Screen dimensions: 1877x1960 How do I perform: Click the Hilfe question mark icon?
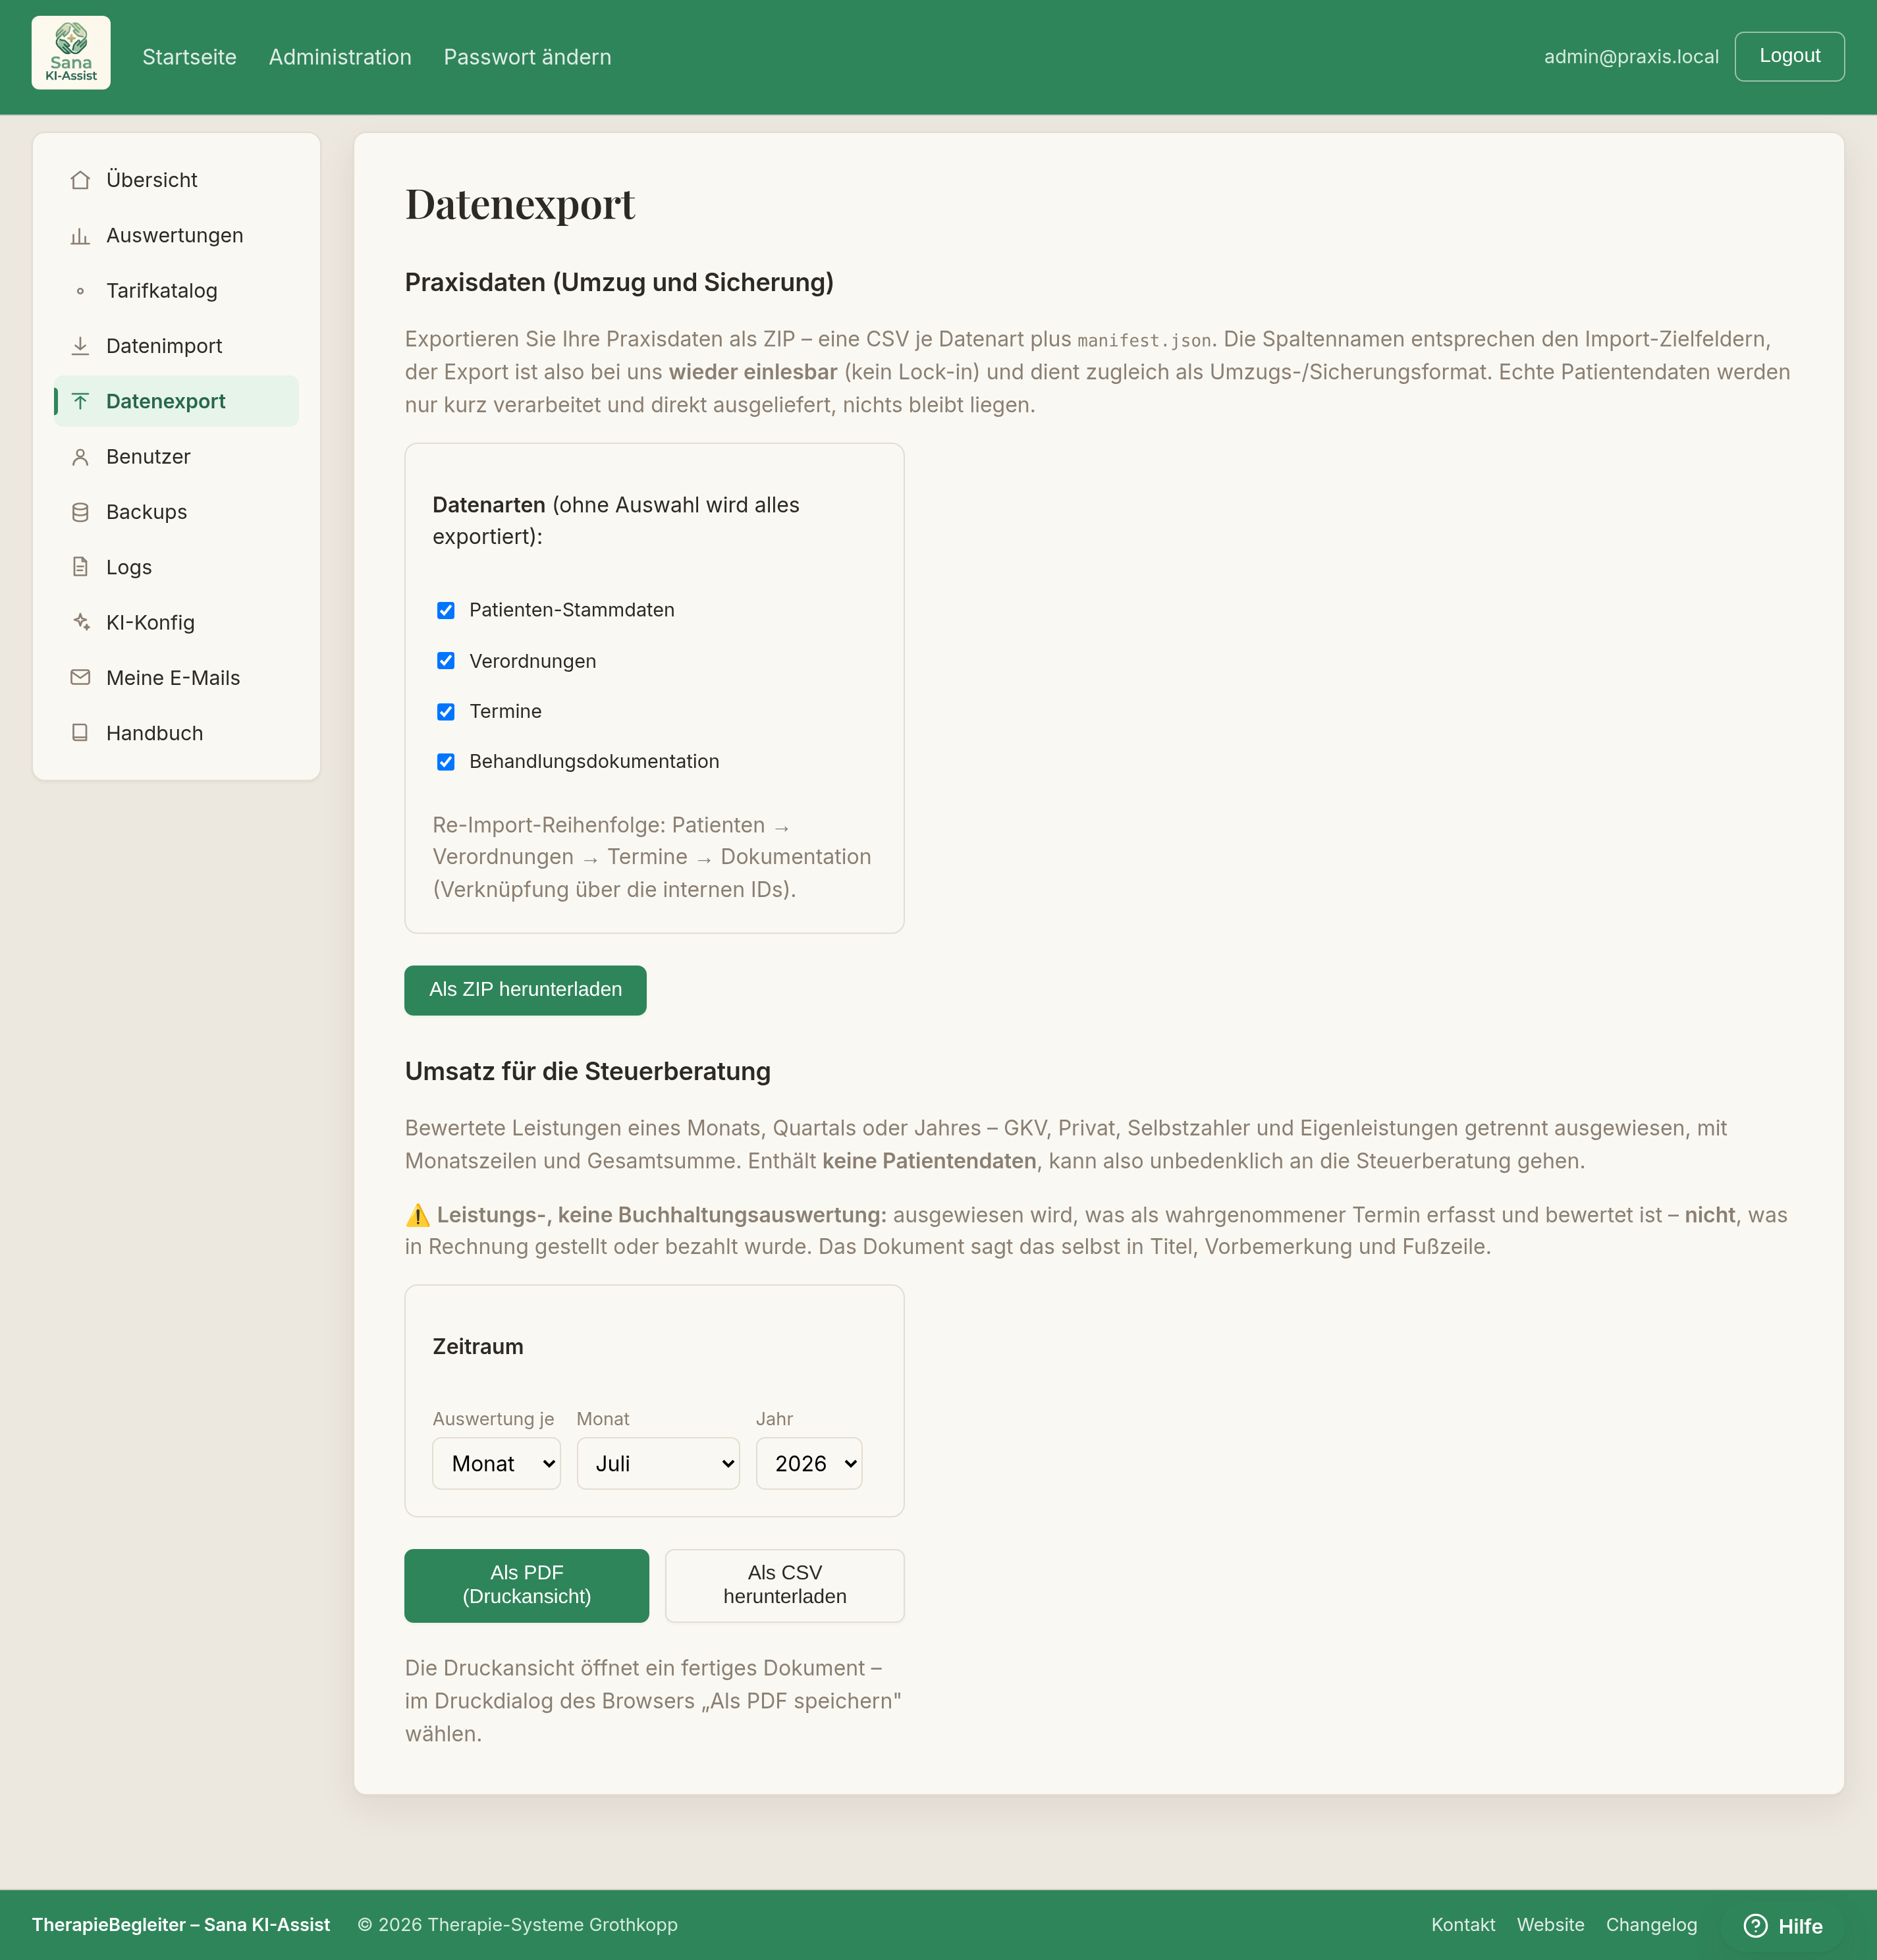point(1755,1926)
